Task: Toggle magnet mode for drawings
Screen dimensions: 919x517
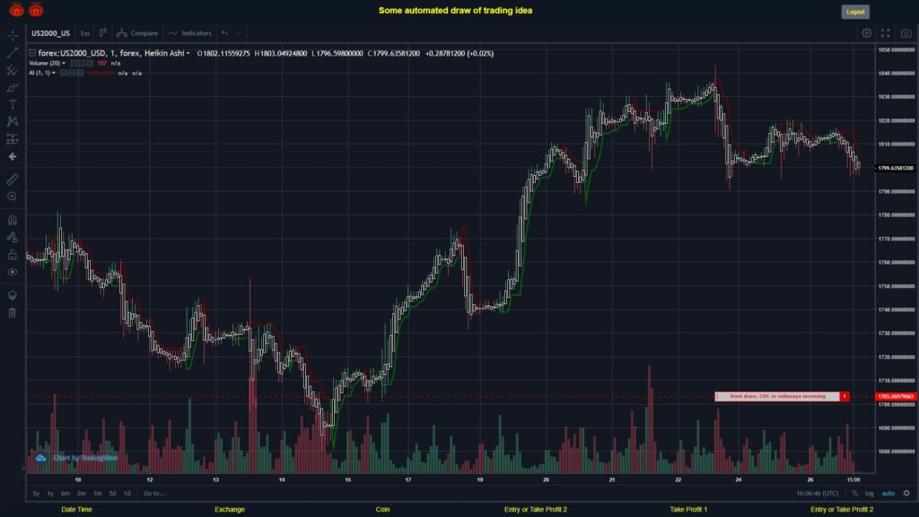Action: (x=13, y=220)
